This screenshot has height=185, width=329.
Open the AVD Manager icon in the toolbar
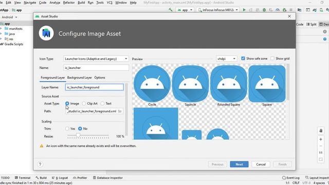tap(321, 10)
